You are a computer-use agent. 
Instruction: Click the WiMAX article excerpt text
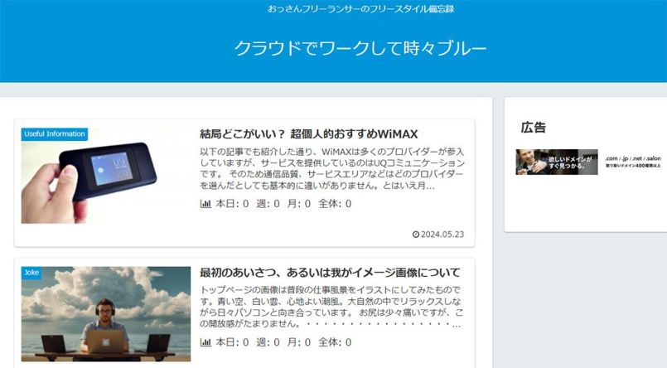click(332, 168)
